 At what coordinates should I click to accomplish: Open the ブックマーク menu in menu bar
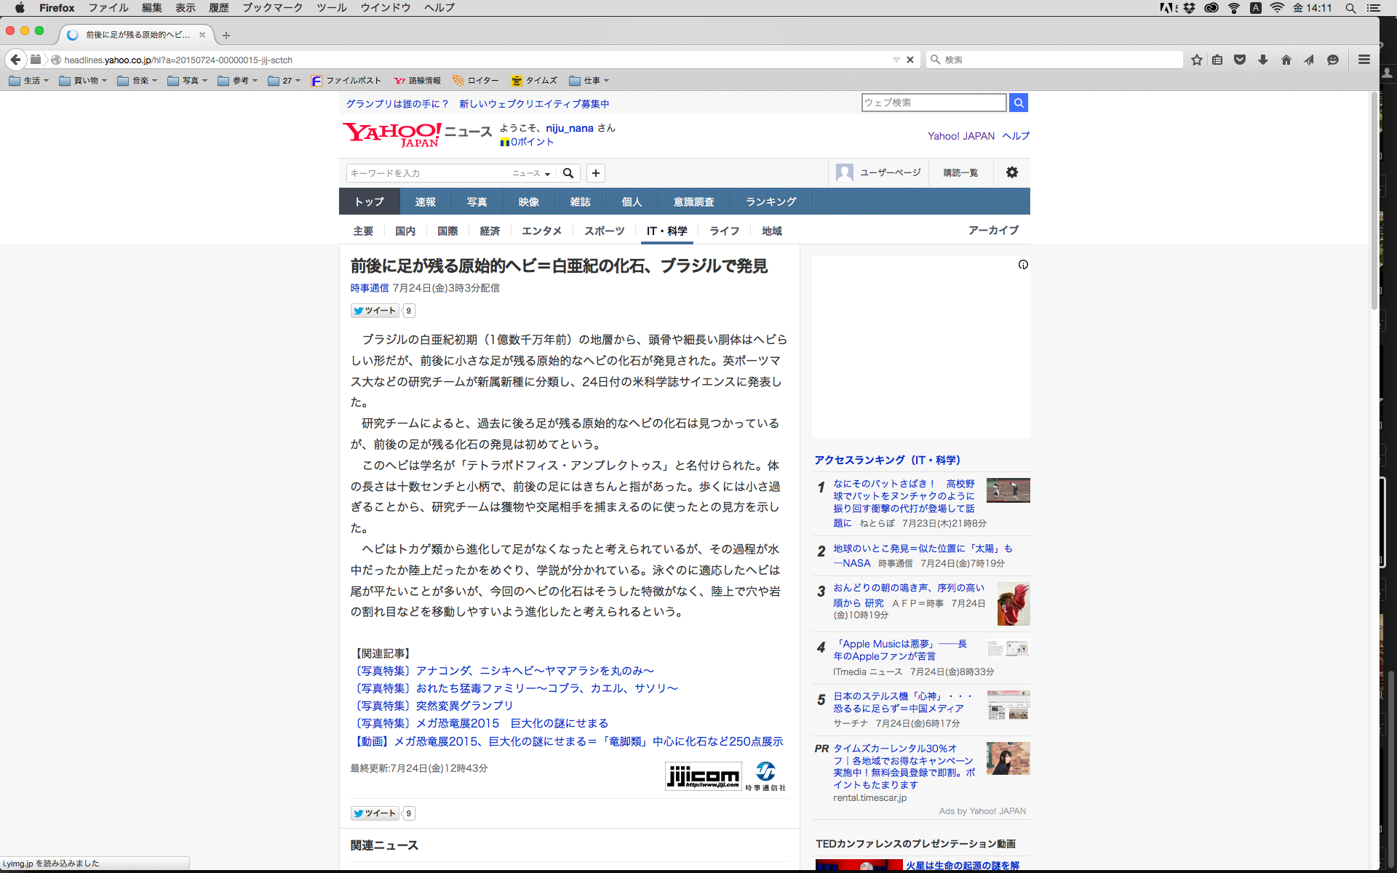tap(272, 8)
